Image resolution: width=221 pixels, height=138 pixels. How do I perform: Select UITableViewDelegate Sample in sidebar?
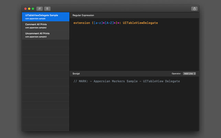46,17
